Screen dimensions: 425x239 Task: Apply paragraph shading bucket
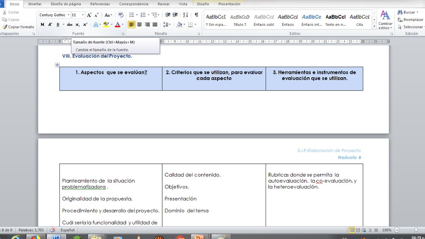tap(179, 24)
